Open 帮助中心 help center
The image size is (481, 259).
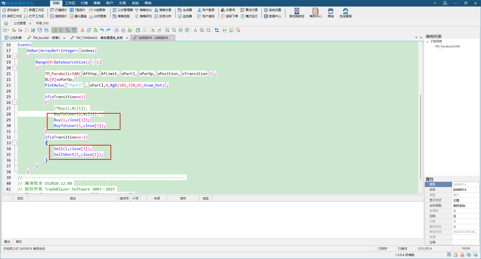[x=315, y=13]
